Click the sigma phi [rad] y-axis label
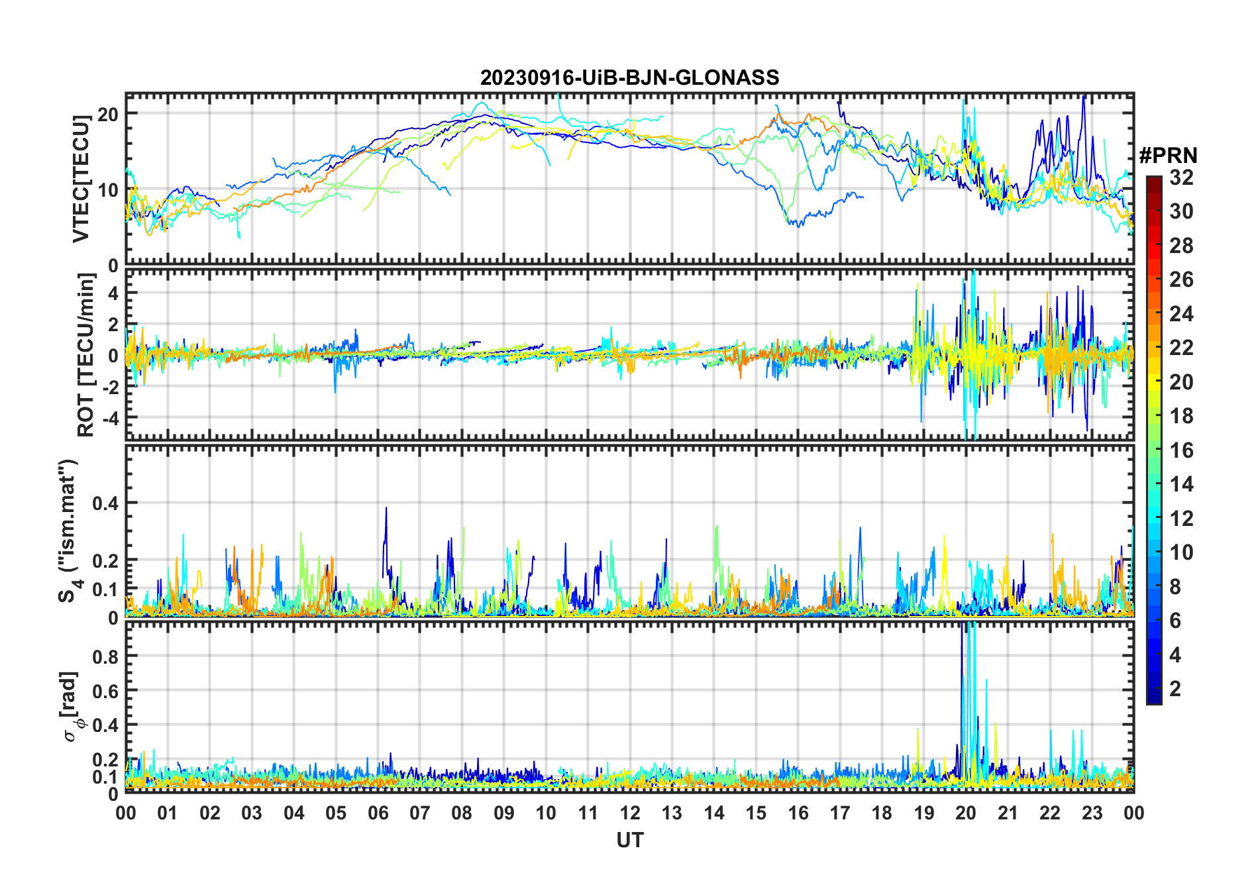 pyautogui.click(x=72, y=707)
